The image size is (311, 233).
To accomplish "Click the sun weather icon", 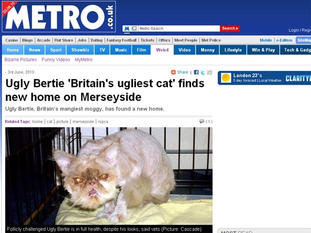I will [226, 78].
